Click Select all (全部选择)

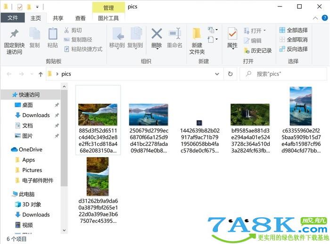tap(293, 30)
